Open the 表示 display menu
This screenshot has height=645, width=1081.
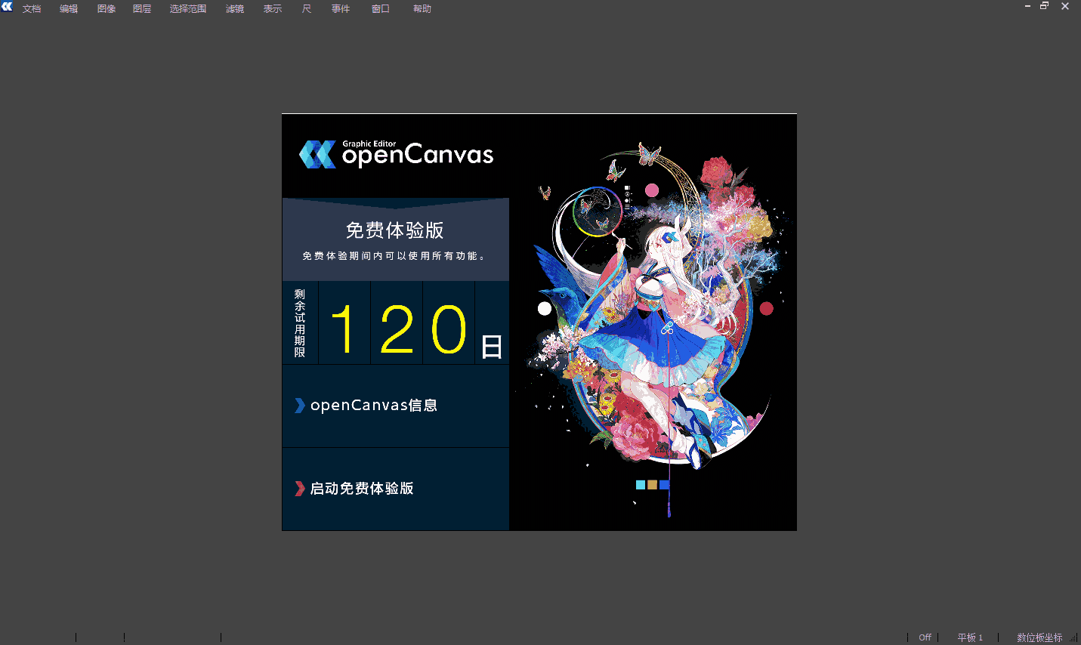pyautogui.click(x=273, y=8)
